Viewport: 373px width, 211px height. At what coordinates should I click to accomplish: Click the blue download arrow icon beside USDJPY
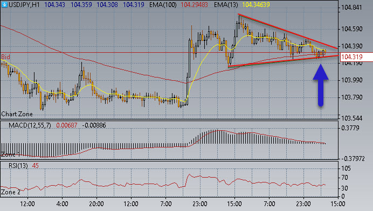click(x=4, y=4)
